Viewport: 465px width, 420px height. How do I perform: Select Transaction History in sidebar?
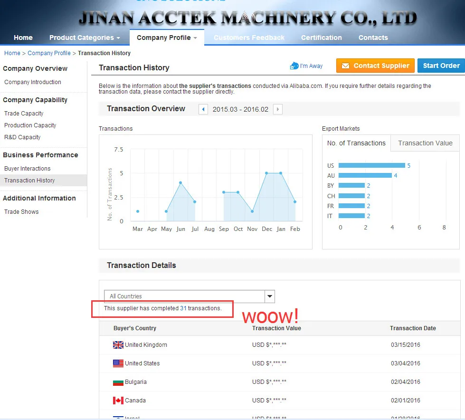pos(43,181)
